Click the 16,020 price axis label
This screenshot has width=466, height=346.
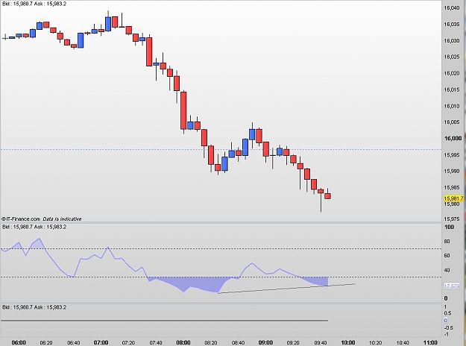click(452, 73)
